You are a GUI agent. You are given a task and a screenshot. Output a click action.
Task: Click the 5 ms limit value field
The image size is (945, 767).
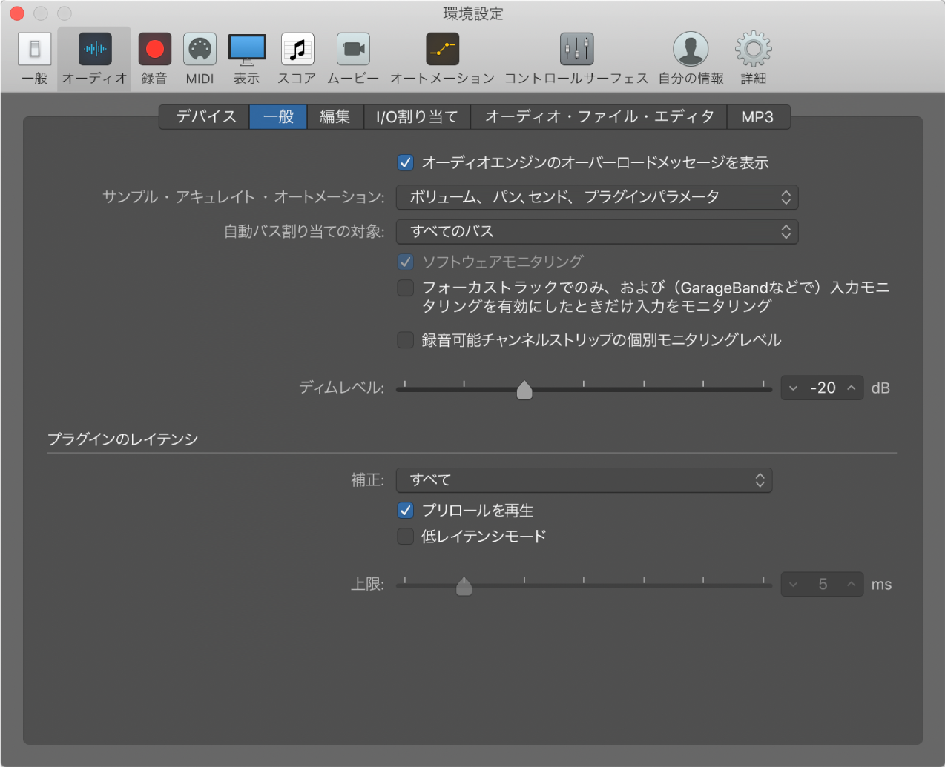823,585
